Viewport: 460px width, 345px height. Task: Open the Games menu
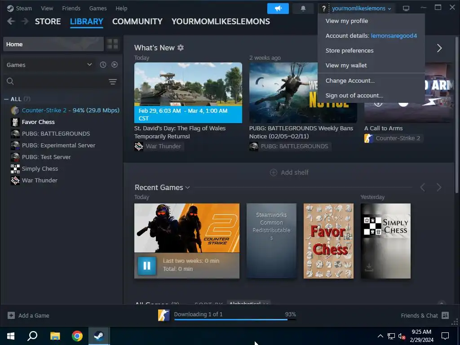(x=98, y=8)
